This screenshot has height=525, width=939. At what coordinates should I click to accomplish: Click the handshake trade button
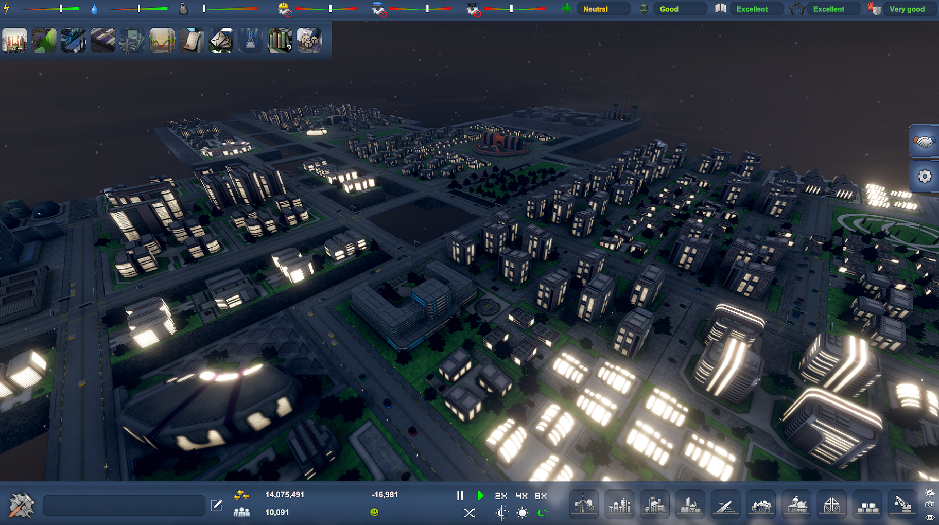pos(925,141)
